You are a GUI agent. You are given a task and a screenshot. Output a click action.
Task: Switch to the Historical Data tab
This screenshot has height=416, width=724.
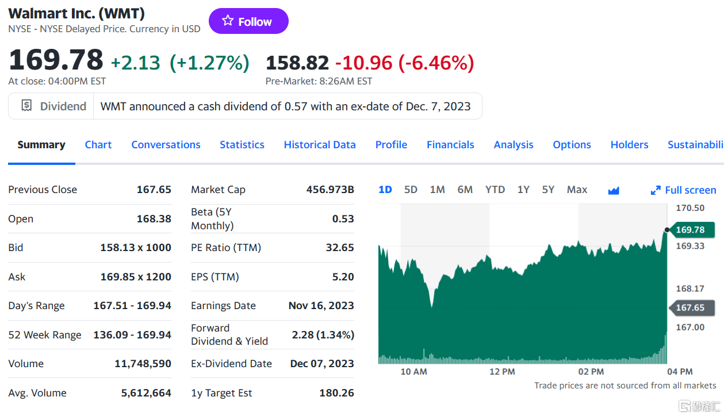320,145
